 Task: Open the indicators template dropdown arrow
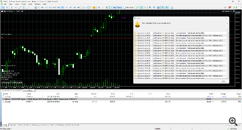coord(91,7)
